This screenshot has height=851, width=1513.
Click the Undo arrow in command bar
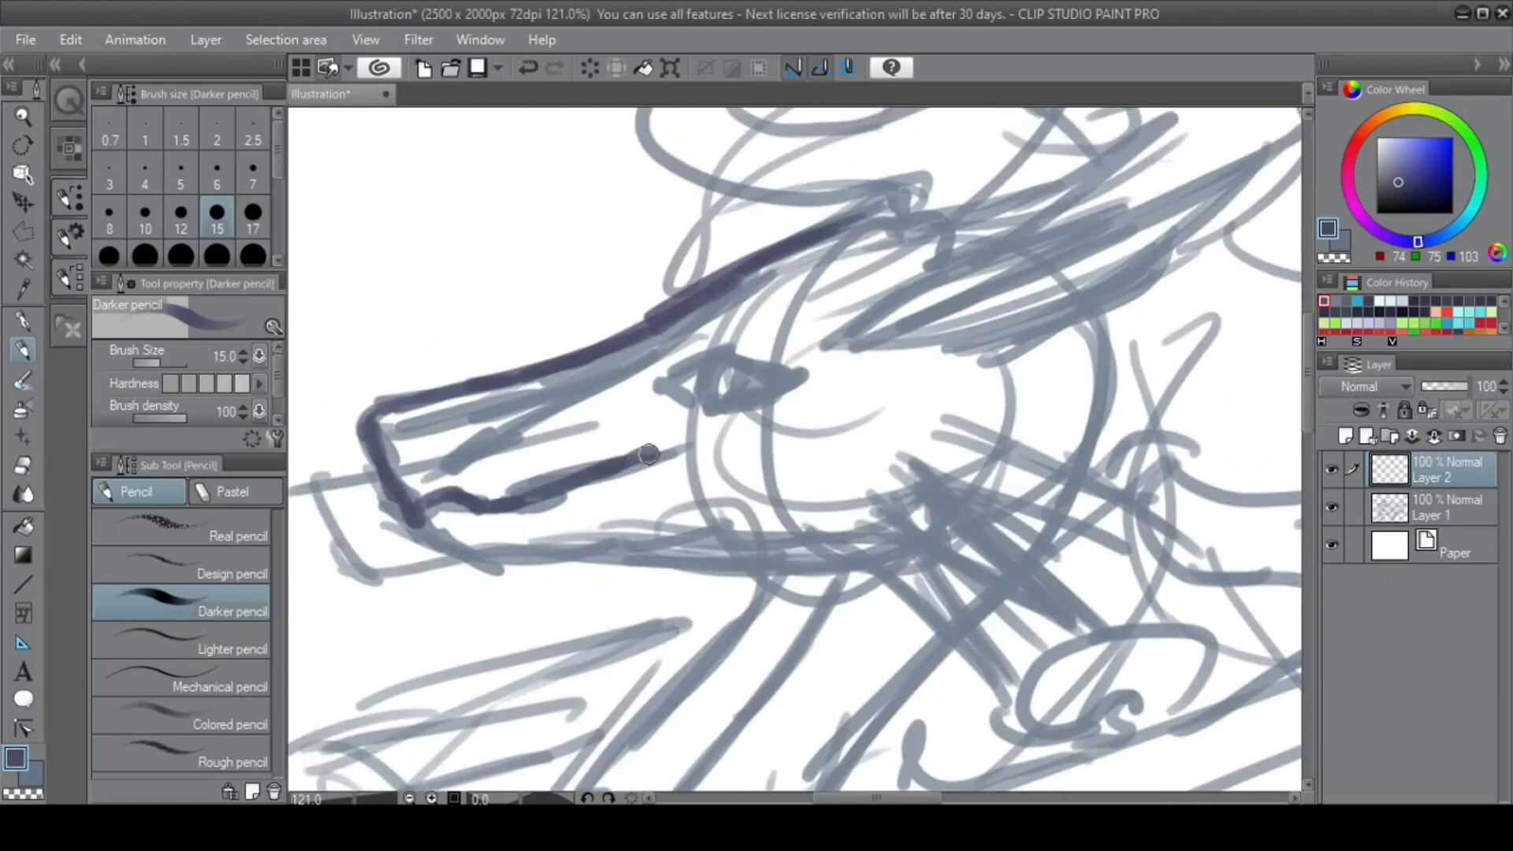(528, 68)
